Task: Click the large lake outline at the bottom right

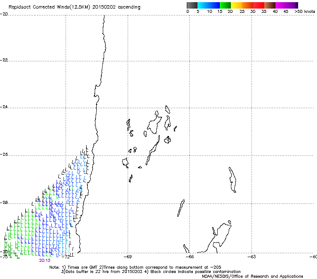Action: pyautogui.click(x=214, y=237)
